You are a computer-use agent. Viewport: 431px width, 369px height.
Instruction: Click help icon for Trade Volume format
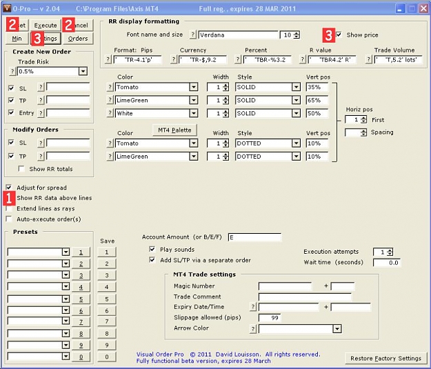369,60
